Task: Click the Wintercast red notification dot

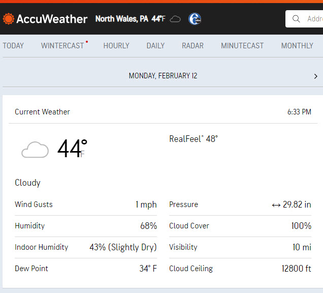Action: click(87, 42)
